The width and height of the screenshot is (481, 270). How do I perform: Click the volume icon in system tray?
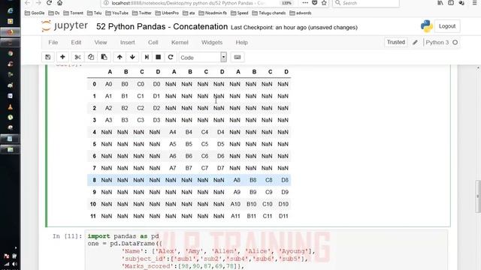(14, 264)
